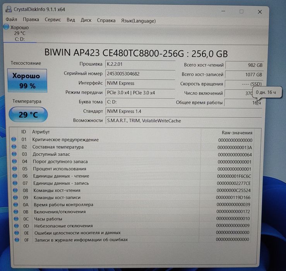
Task: Click the Техсостояние label
Action: [x=26, y=63]
